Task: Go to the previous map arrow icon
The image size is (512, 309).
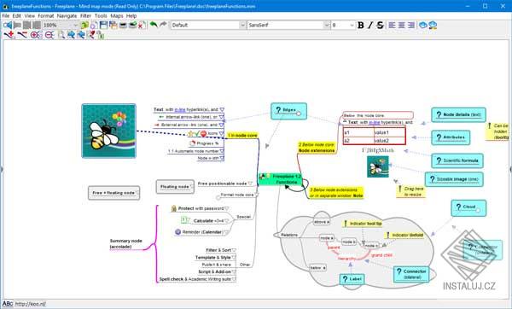Action: click(7, 25)
